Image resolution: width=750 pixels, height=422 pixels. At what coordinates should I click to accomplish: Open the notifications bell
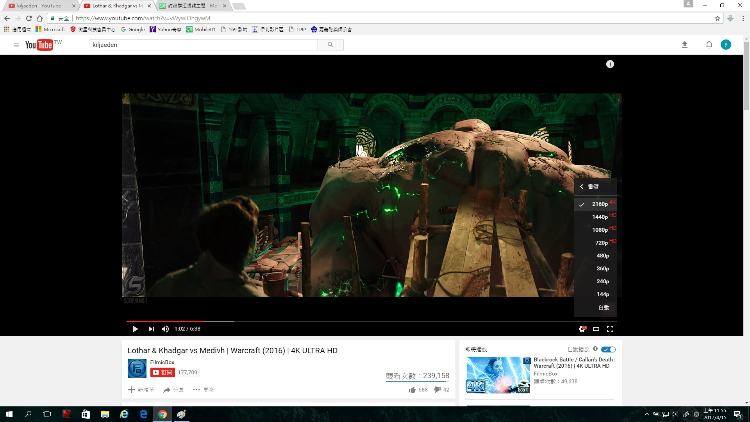709,45
